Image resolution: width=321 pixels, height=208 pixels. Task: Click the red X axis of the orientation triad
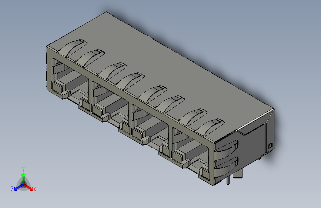click(29, 187)
